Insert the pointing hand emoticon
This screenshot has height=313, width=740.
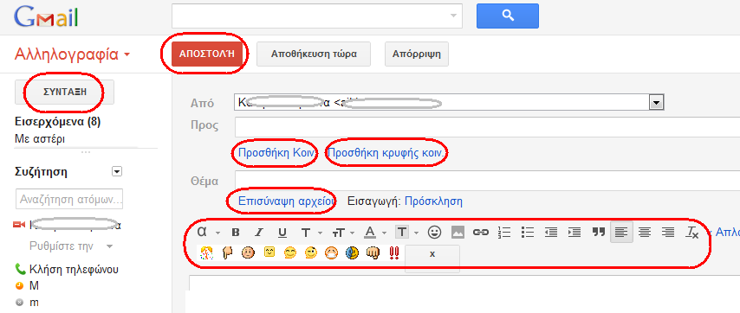tap(228, 253)
